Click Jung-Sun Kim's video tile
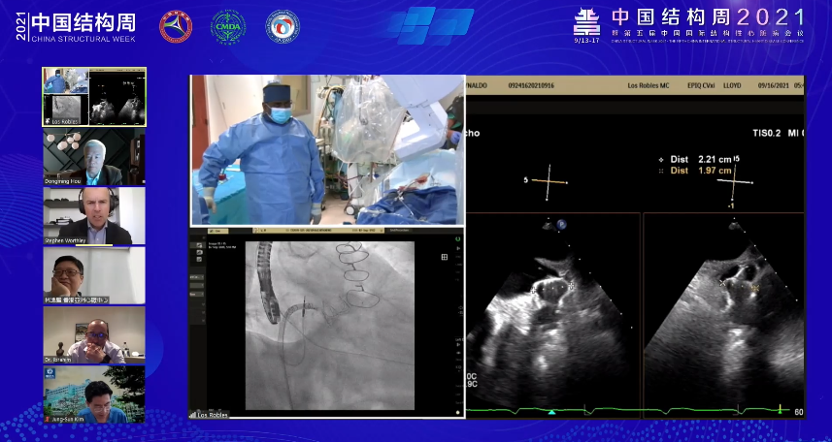832x442 pixels. 94,394
